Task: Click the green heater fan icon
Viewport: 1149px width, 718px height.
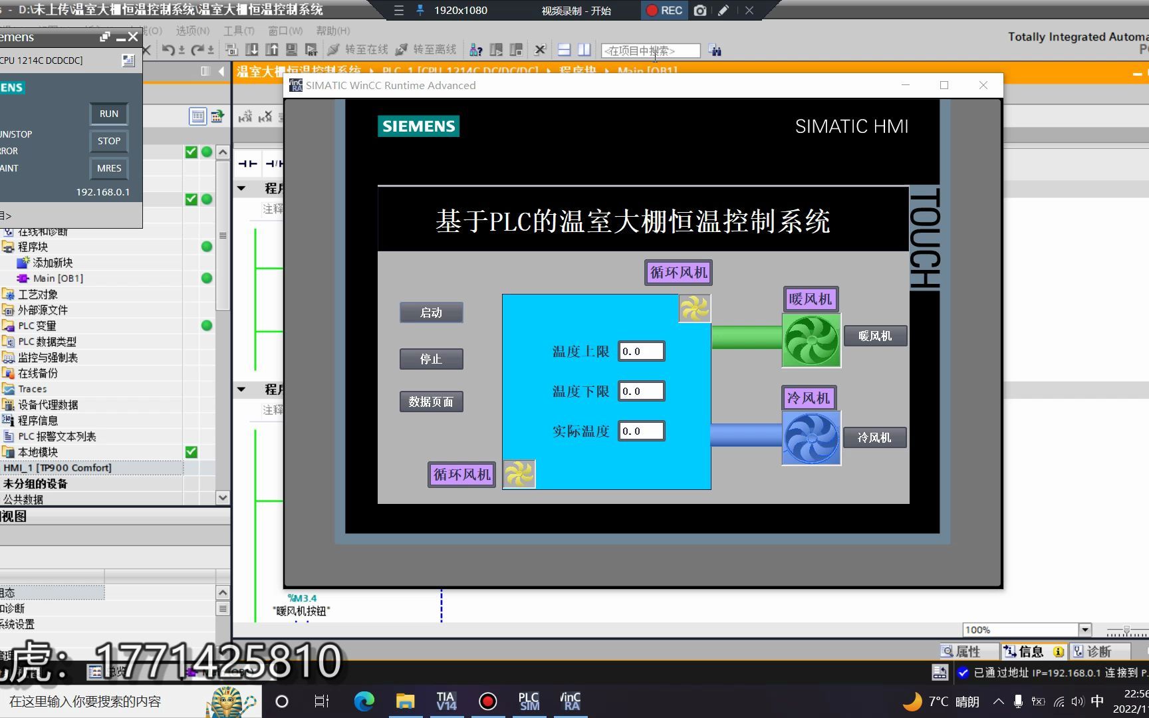Action: 811,340
